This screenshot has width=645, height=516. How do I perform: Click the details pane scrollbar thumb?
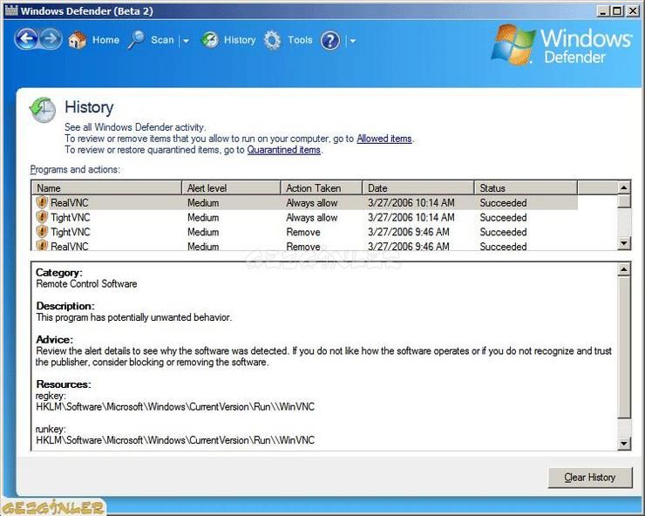point(624,347)
